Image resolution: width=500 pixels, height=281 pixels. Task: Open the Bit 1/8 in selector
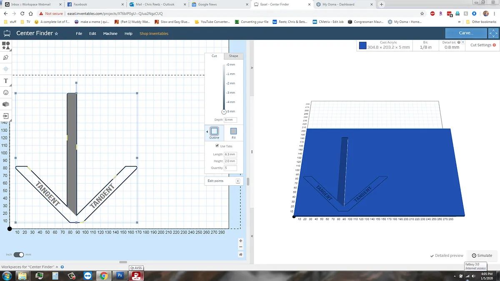point(425,45)
